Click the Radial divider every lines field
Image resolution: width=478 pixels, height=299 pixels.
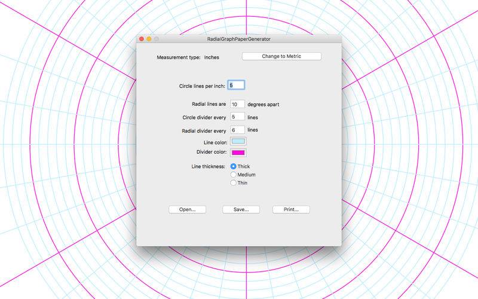pos(237,130)
